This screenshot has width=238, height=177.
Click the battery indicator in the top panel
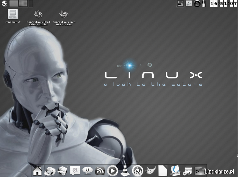[204, 4]
